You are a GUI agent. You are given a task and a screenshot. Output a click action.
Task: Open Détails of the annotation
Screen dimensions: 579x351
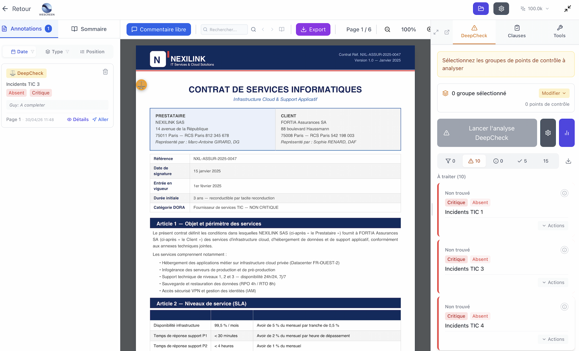click(x=78, y=119)
